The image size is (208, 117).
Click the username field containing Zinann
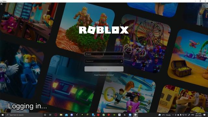tap(104, 54)
